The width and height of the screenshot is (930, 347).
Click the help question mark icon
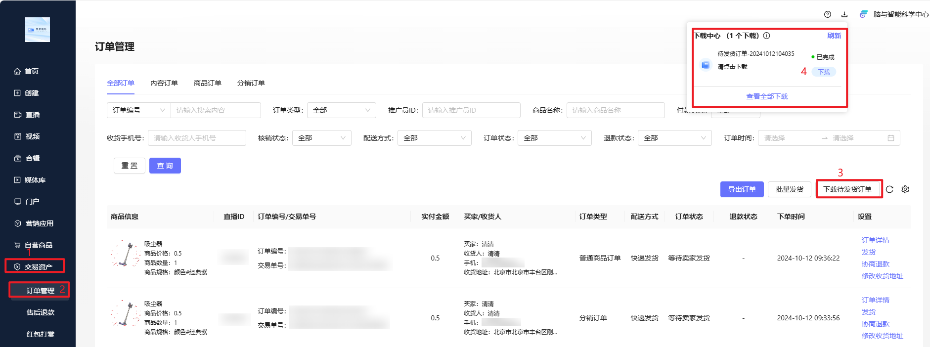[828, 14]
